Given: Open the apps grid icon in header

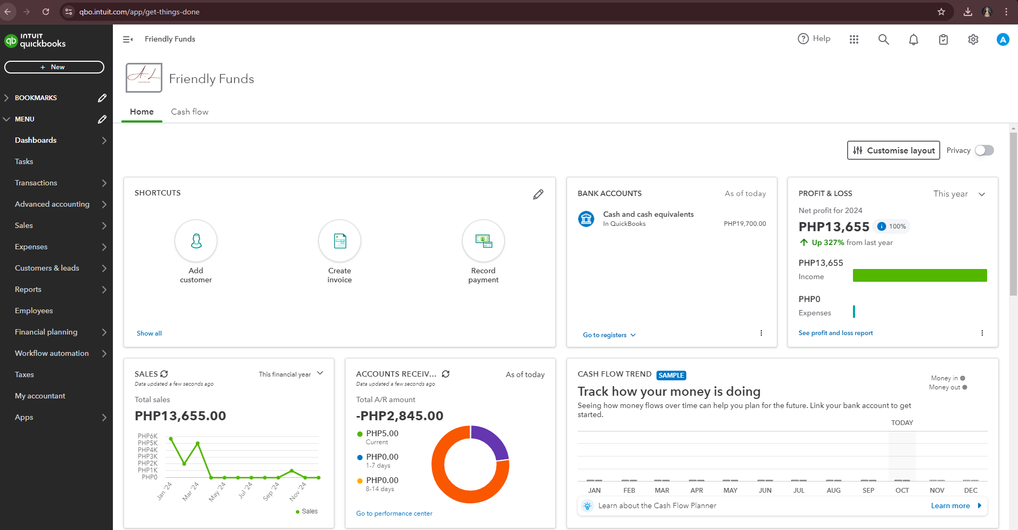Looking at the screenshot, I should pyautogui.click(x=854, y=39).
